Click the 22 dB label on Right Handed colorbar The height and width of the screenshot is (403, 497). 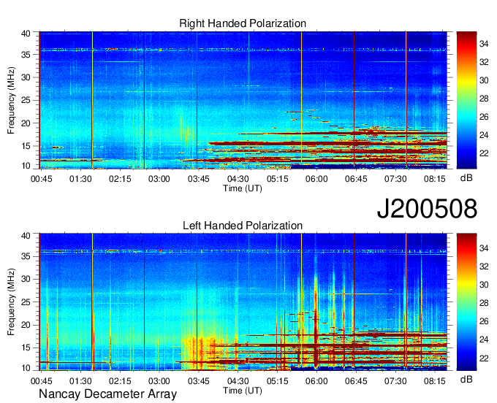tap(484, 153)
